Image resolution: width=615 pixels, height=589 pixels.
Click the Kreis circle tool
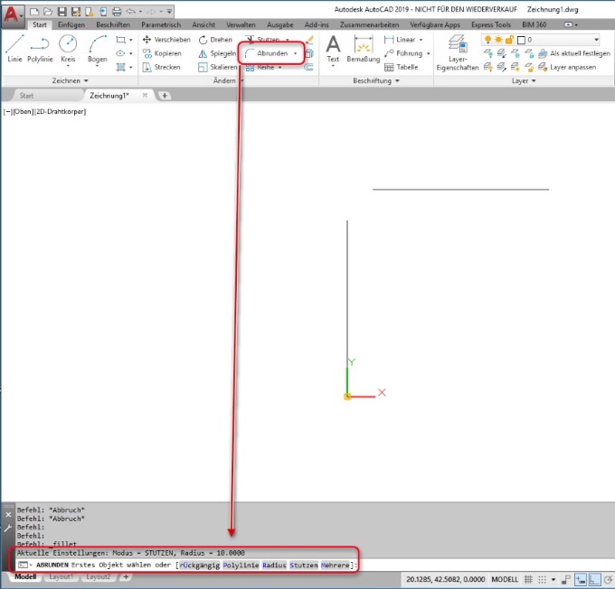click(x=68, y=49)
